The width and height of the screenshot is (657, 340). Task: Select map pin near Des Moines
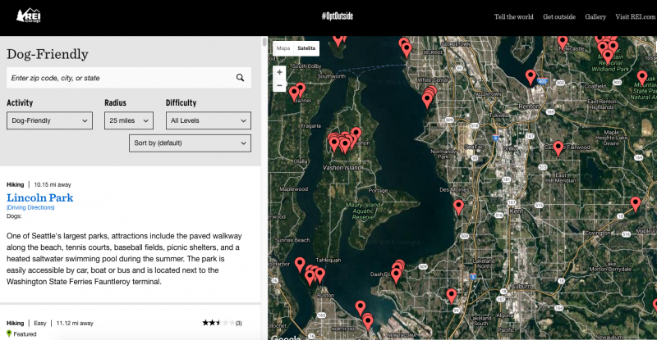[x=459, y=207]
